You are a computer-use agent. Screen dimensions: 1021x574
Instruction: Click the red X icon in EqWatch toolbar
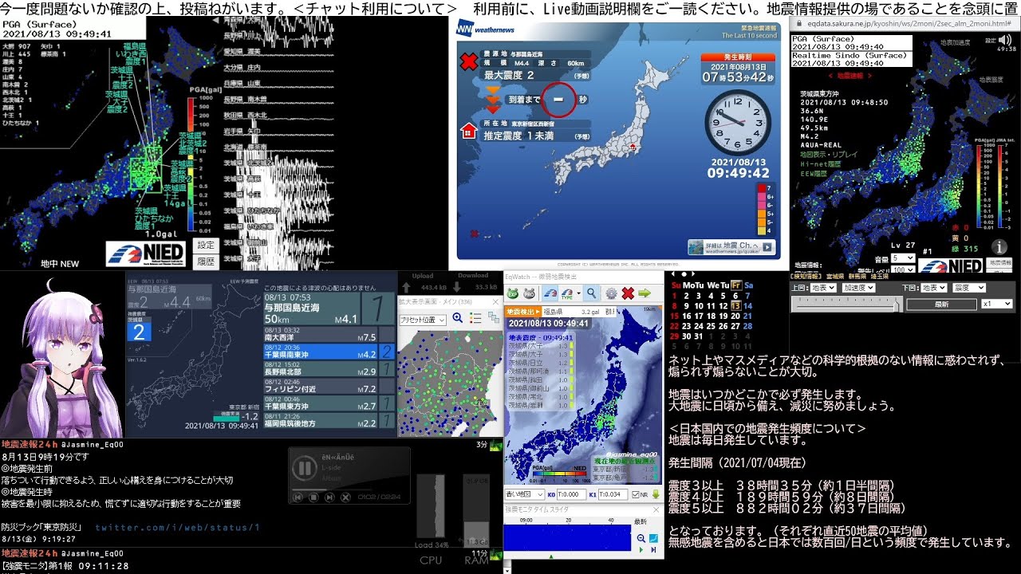click(628, 293)
